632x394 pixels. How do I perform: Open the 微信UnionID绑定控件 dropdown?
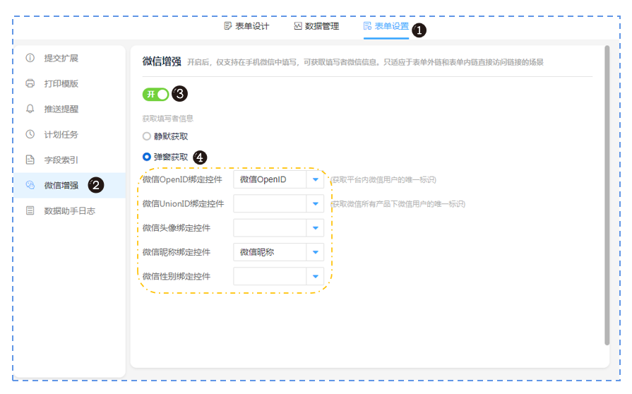(x=315, y=204)
